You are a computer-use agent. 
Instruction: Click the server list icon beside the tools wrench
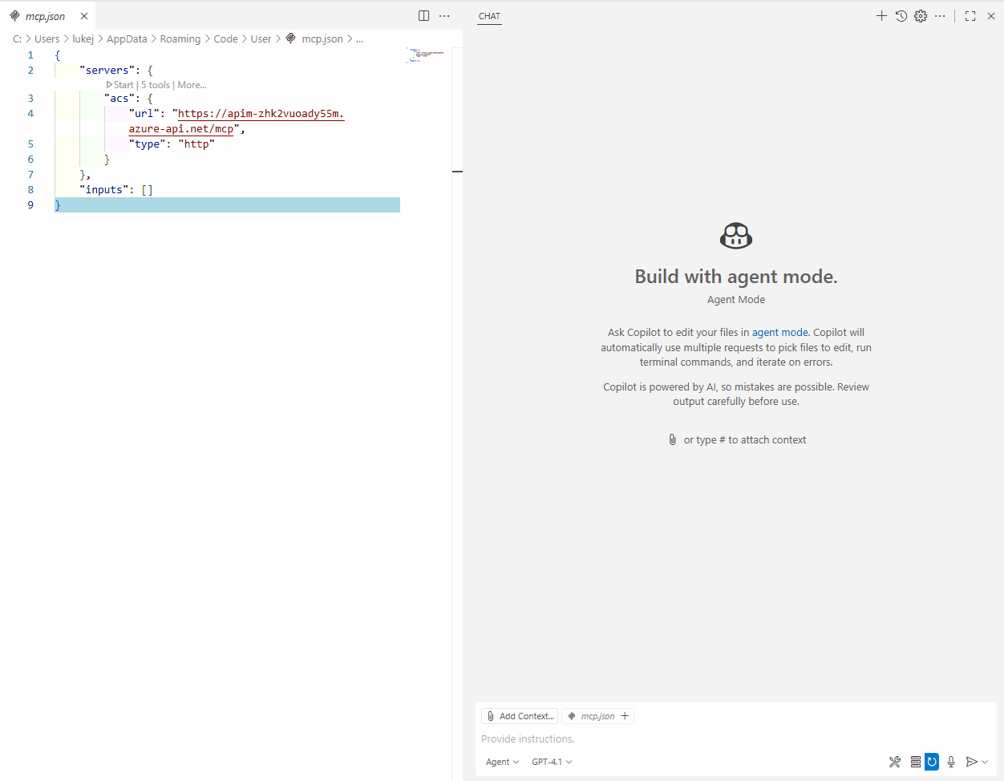[x=915, y=762]
